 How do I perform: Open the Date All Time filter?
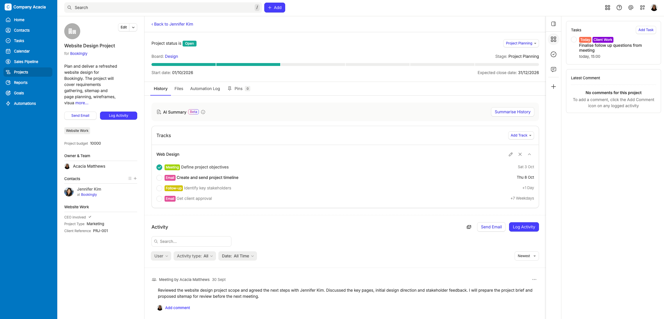238,256
